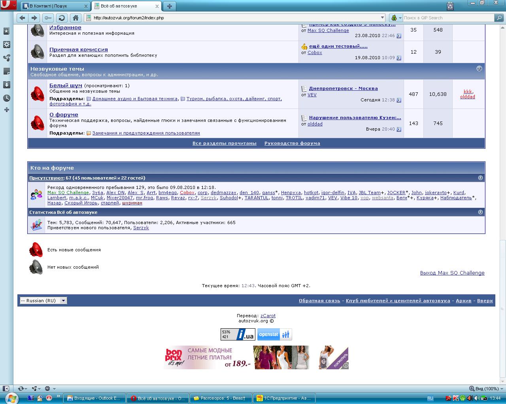Viewport: 506px width, 404px height.
Task: Collapse the Статистика Всё об автозвуке section
Action: click(x=480, y=212)
